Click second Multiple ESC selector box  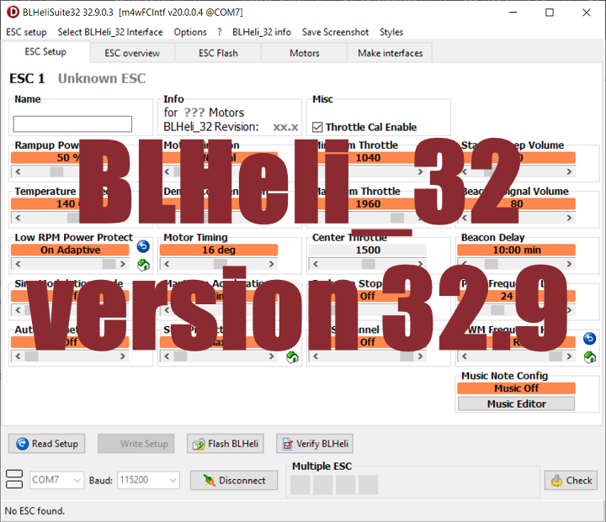point(322,485)
